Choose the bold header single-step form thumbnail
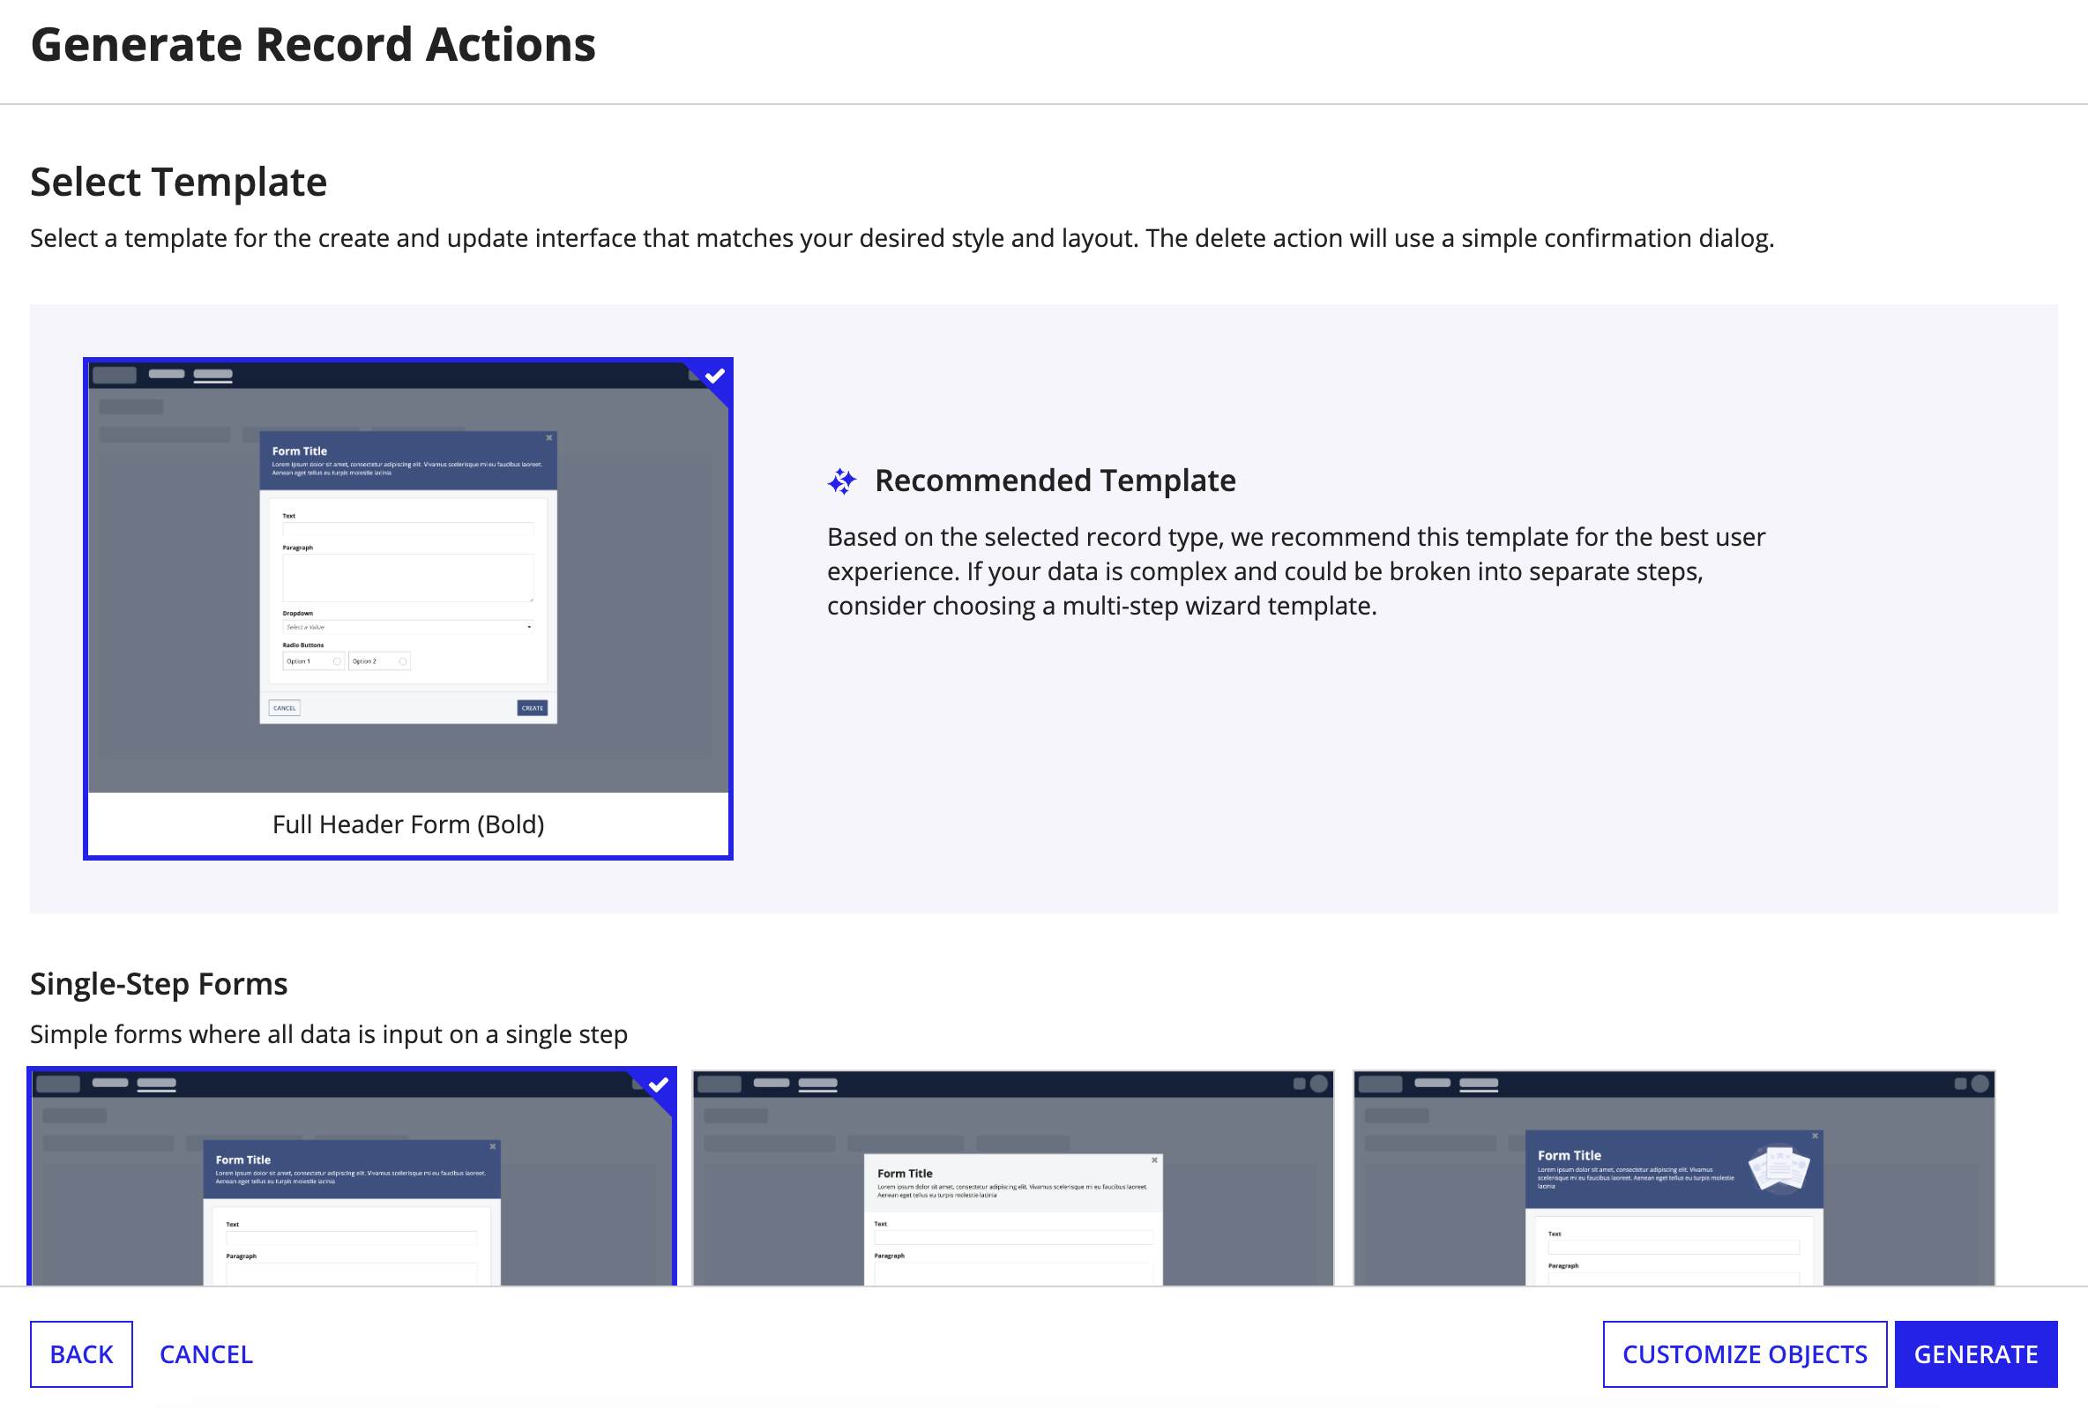 (x=351, y=1176)
